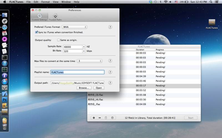Screen dimensions: 222x138
Task: Click the Output path text field
Action: (77, 83)
